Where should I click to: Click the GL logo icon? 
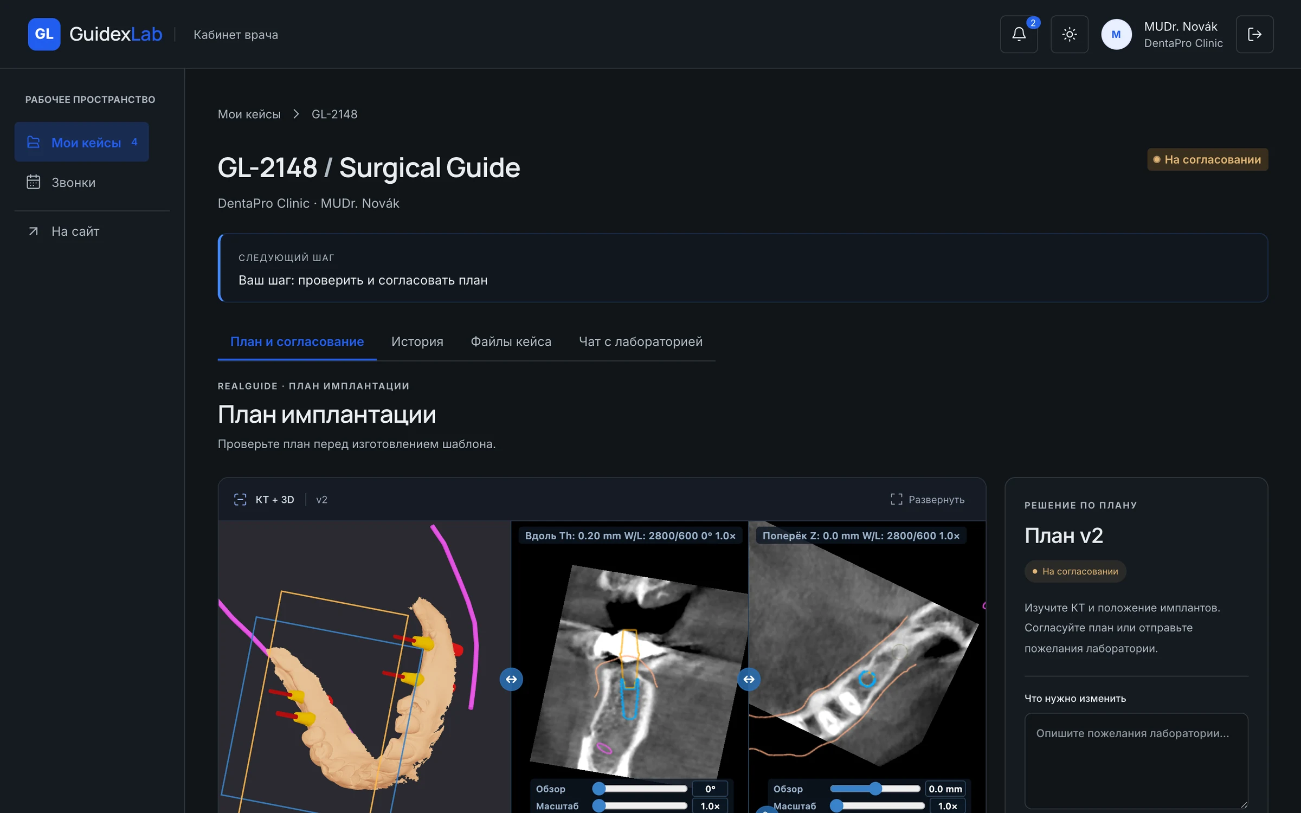pyautogui.click(x=44, y=34)
